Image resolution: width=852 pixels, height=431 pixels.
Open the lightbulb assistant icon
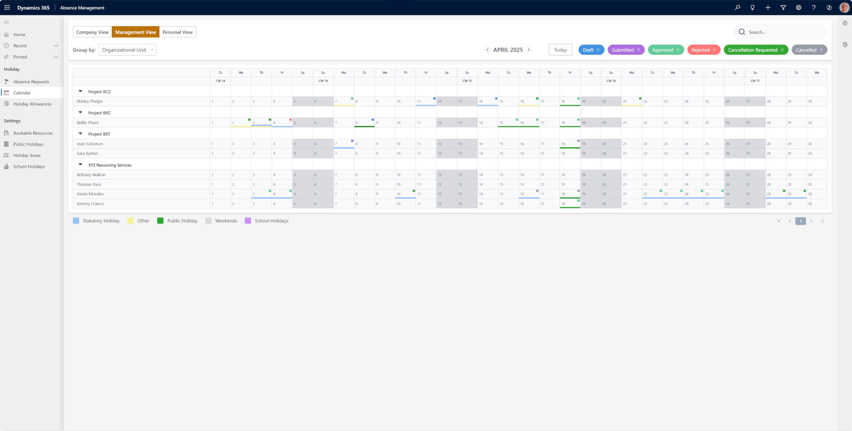click(x=753, y=7)
